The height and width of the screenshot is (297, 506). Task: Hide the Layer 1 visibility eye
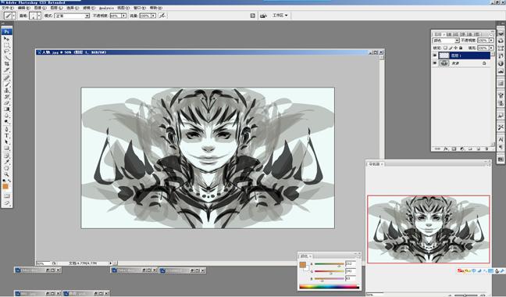435,55
